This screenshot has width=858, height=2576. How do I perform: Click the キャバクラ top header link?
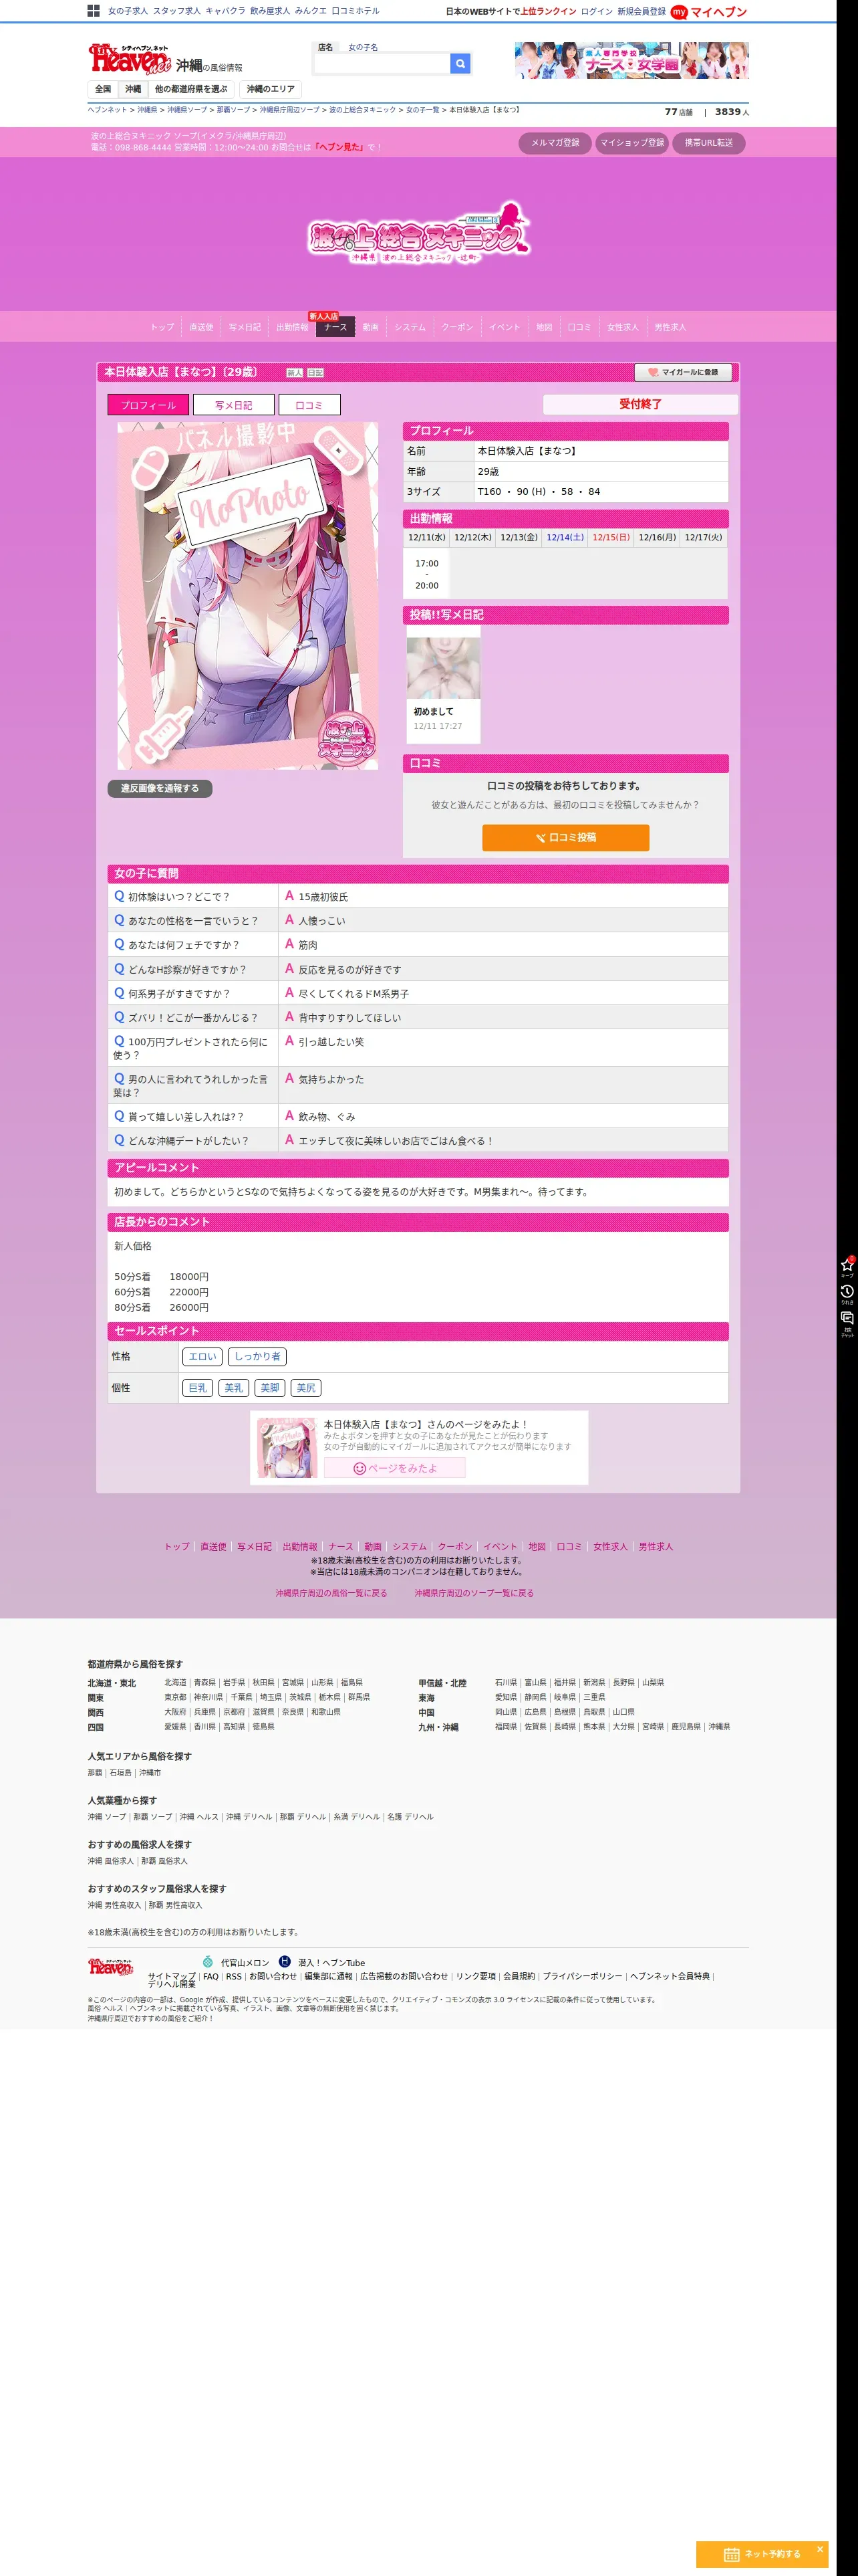pos(225,11)
